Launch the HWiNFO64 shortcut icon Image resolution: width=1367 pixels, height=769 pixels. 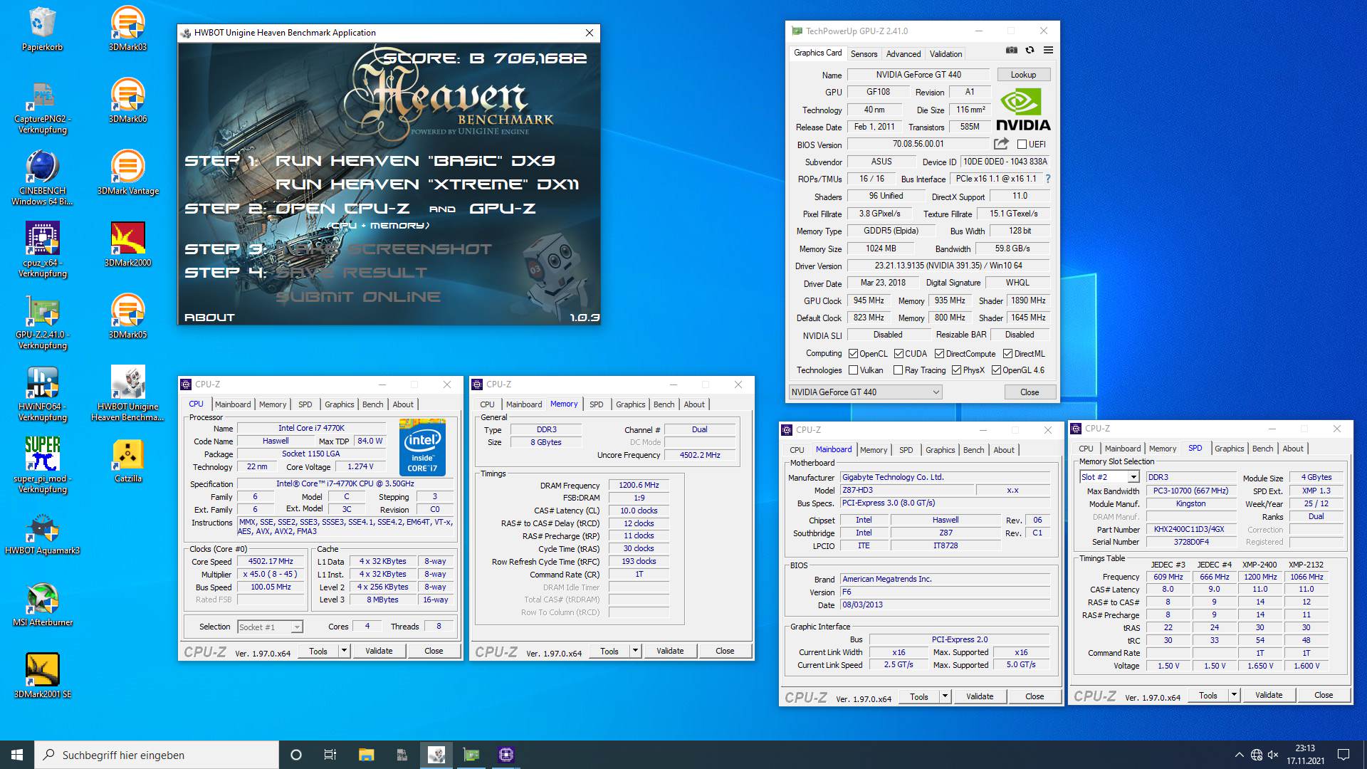[42, 394]
